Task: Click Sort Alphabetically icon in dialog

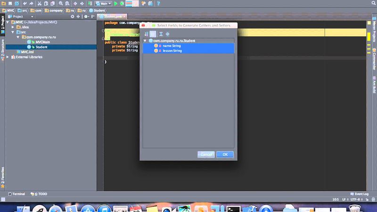Action: [x=146, y=34]
